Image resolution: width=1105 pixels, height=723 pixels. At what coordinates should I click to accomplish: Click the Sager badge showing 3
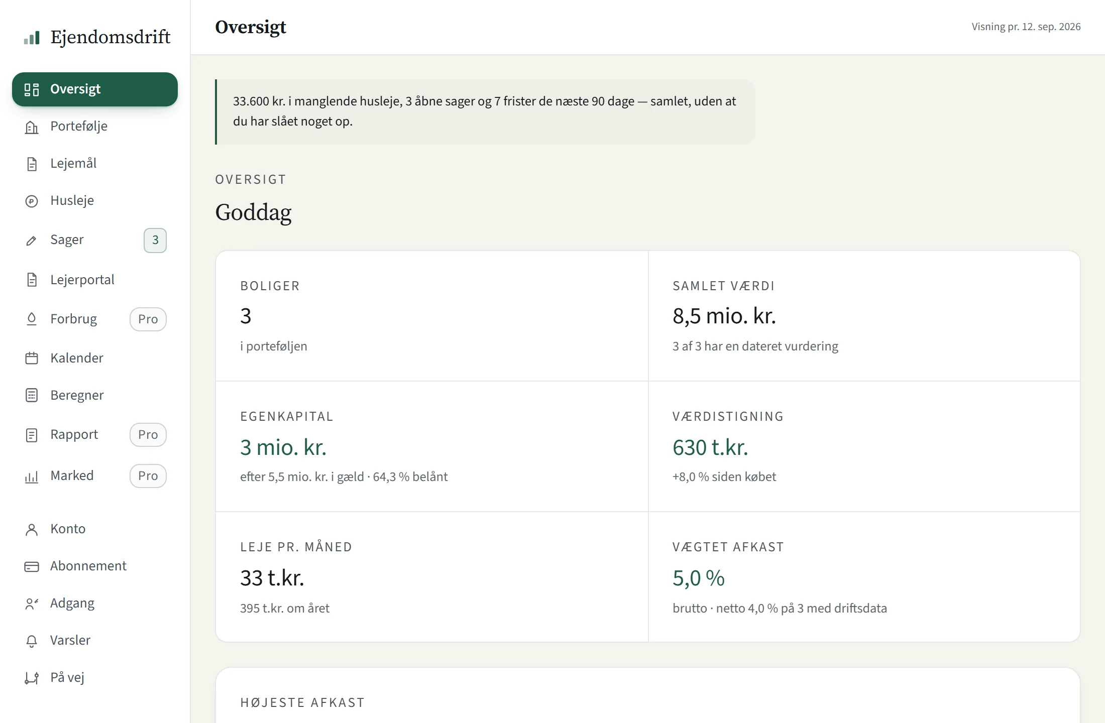[155, 240]
